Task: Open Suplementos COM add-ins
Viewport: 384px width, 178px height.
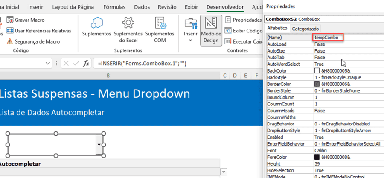Action: click(160, 23)
